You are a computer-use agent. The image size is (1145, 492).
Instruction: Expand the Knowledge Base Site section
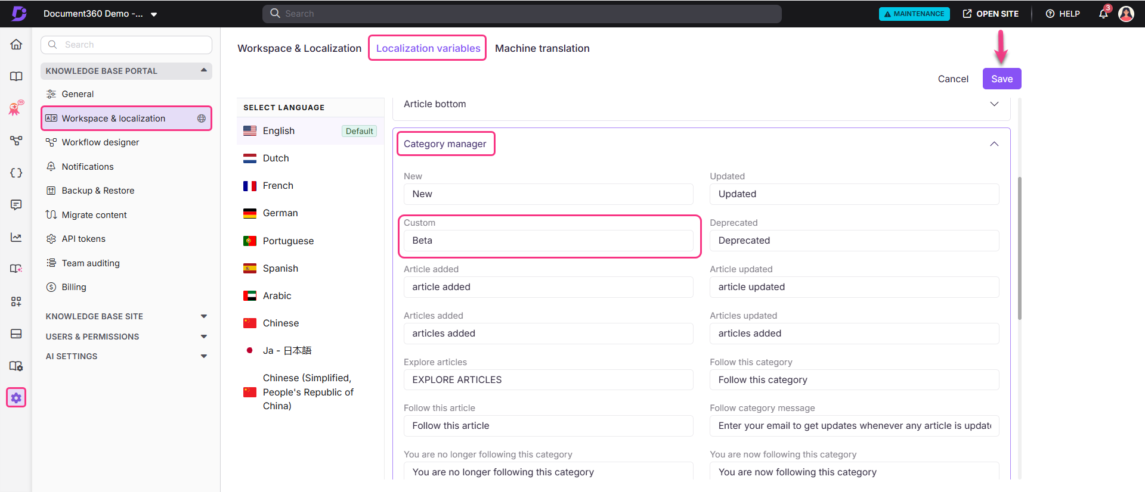pyautogui.click(x=204, y=316)
